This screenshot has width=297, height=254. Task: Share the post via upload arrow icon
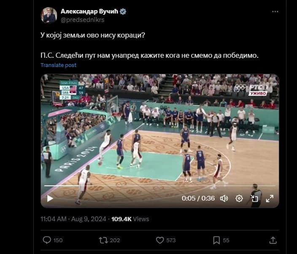[273, 240]
